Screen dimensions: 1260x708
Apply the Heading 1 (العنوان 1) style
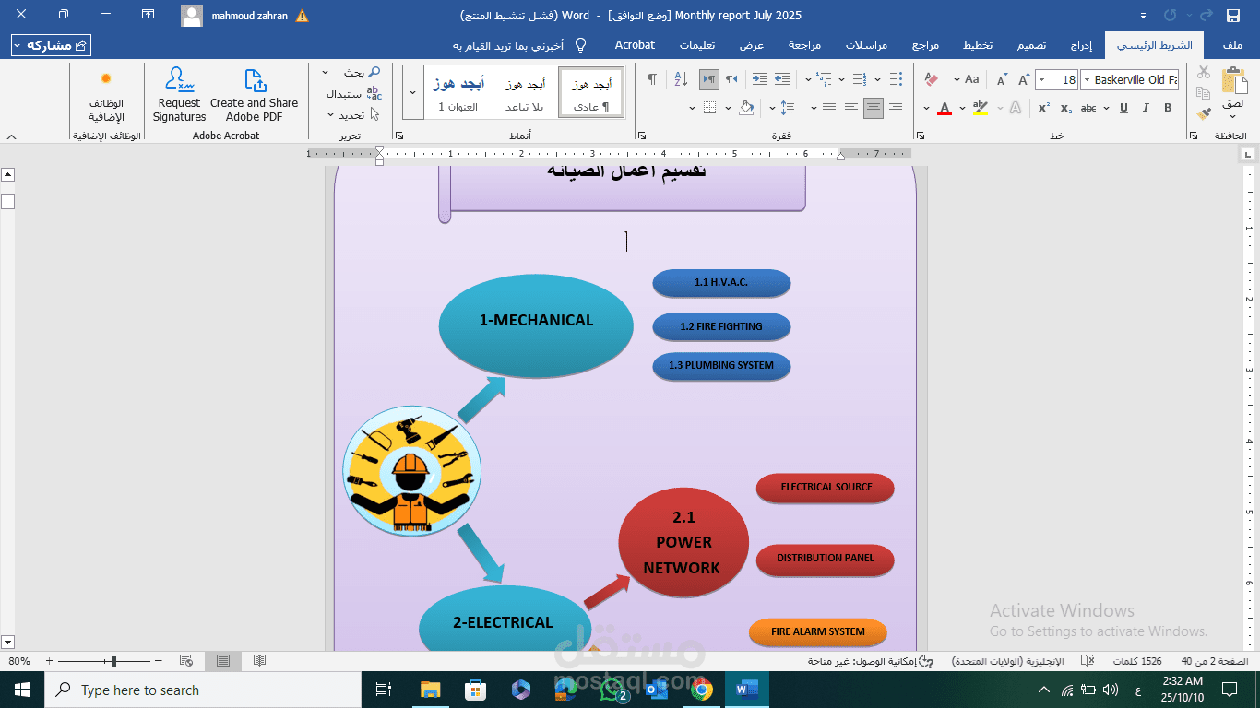pyautogui.click(x=458, y=92)
